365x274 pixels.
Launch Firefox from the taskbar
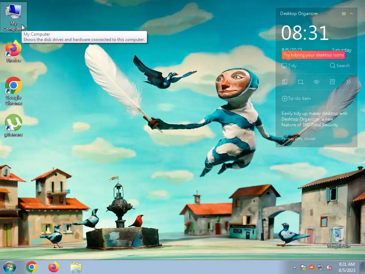pos(53,267)
